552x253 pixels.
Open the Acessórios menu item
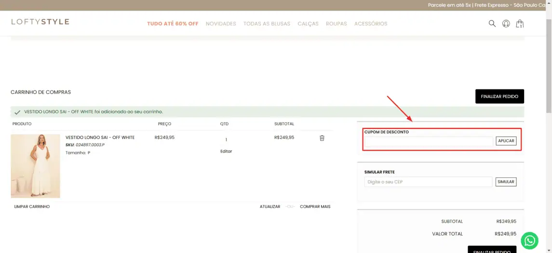371,24
